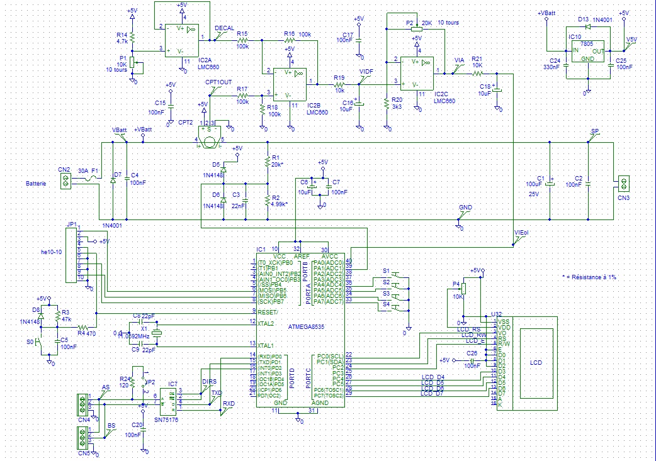Click the R2 4.99k resistor symbol
The width and height of the screenshot is (656, 461).
pyautogui.click(x=268, y=201)
